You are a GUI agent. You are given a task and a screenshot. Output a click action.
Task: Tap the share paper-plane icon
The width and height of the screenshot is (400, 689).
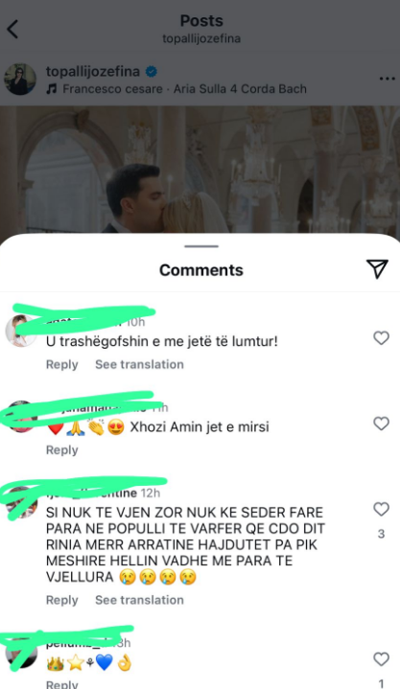[377, 268]
